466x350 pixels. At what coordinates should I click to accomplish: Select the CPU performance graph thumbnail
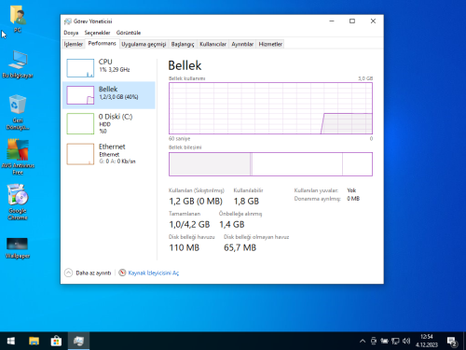click(80, 68)
